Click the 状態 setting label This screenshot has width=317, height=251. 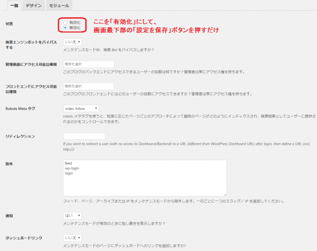click(x=9, y=23)
